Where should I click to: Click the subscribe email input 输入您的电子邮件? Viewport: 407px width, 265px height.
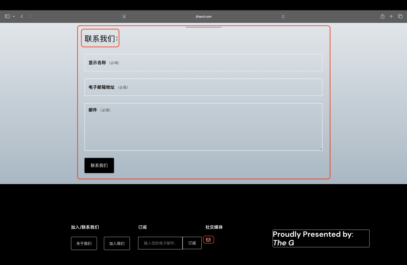click(160, 243)
